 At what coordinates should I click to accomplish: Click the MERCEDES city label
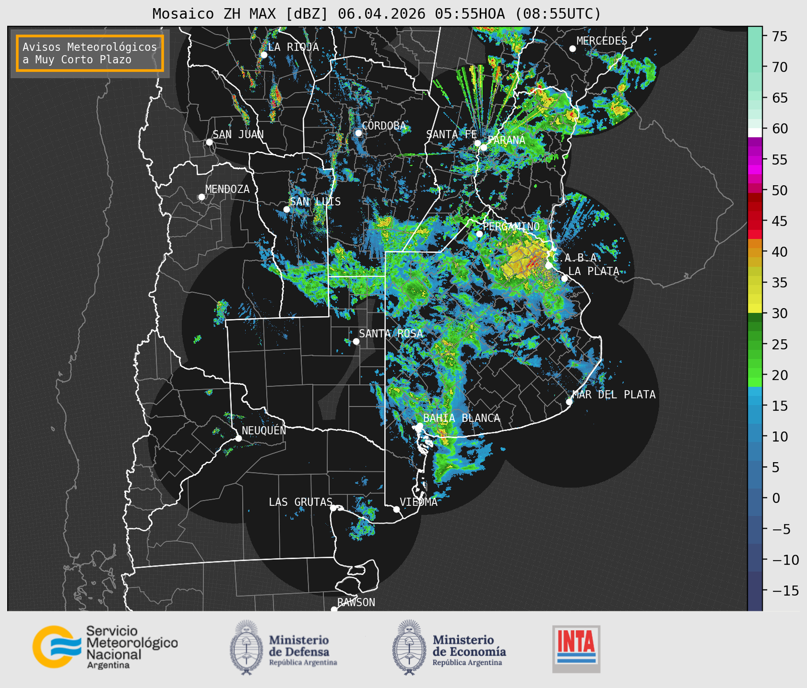(601, 41)
